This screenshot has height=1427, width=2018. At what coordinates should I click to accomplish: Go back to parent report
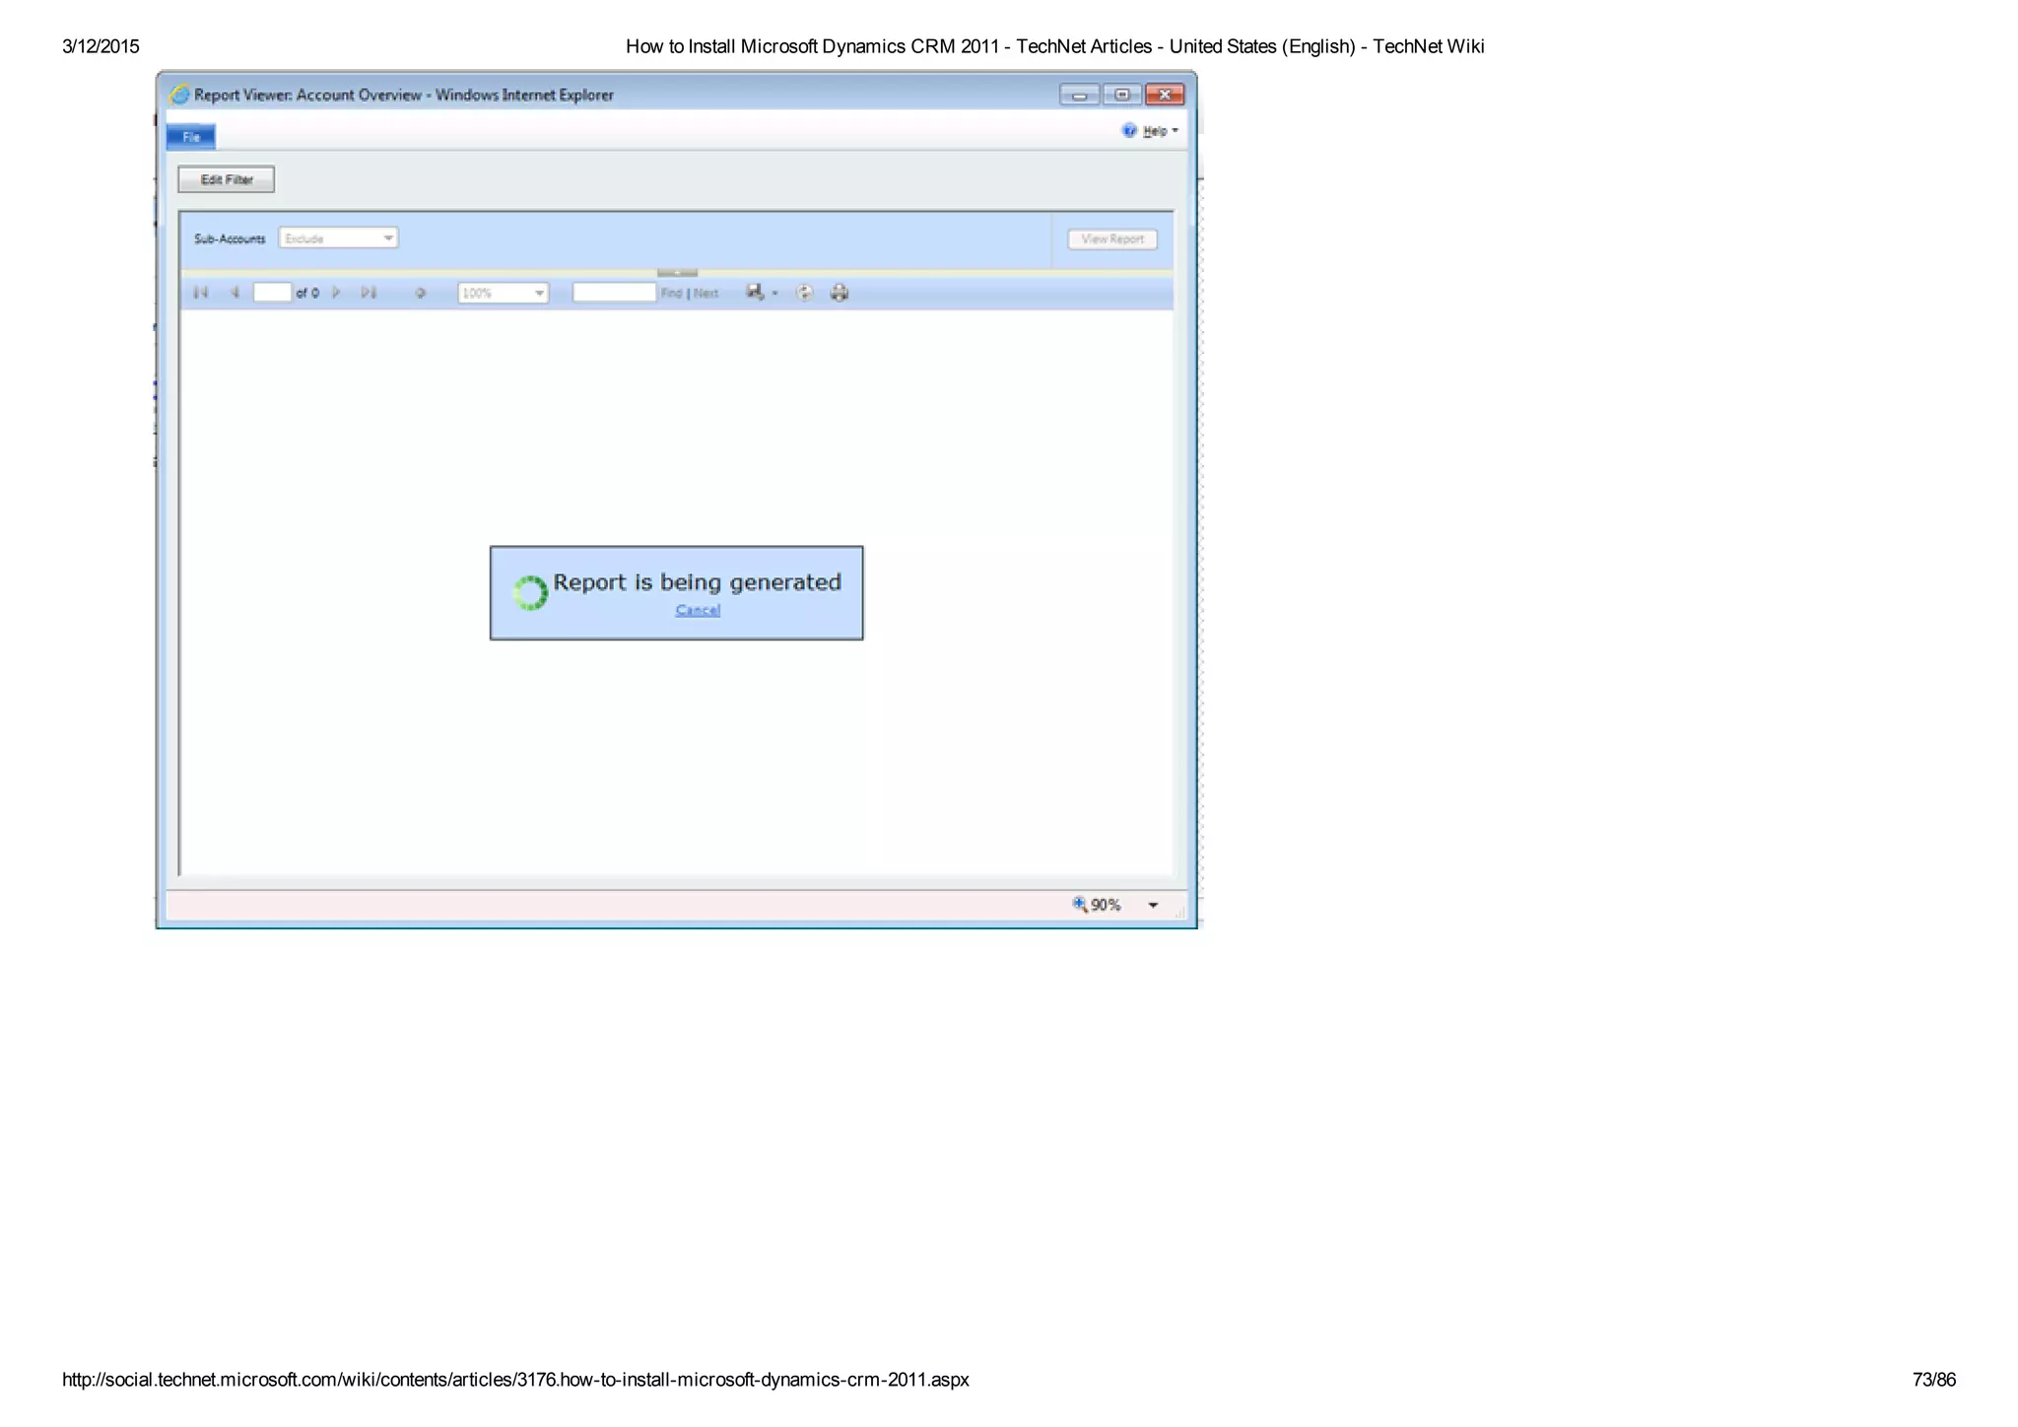420,293
